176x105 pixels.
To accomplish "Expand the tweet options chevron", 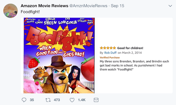I will pos(170,6).
